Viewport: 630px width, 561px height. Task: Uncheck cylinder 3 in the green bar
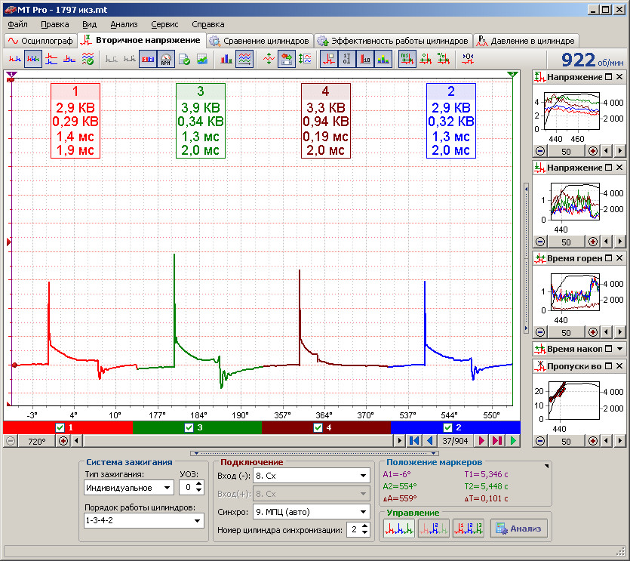pyautogui.click(x=189, y=427)
